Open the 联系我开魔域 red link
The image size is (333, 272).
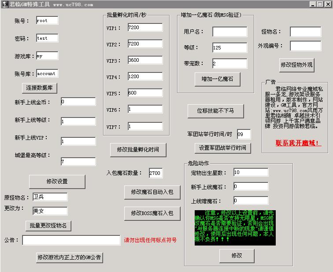click(298, 143)
